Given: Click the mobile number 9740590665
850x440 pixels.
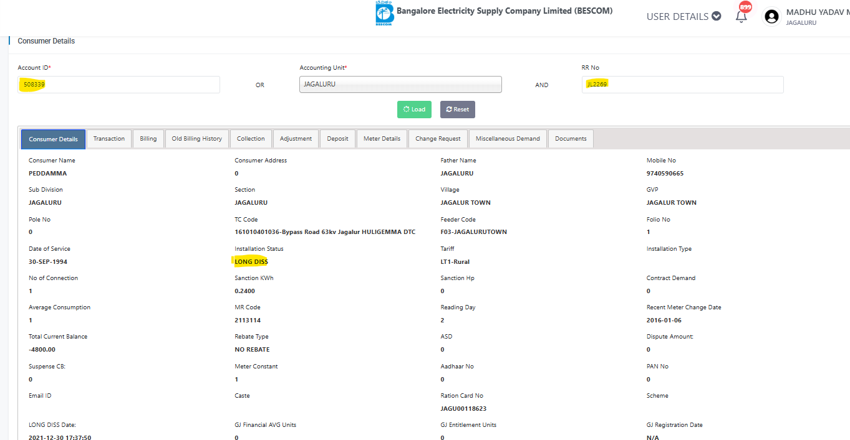Looking at the screenshot, I should click(665, 174).
